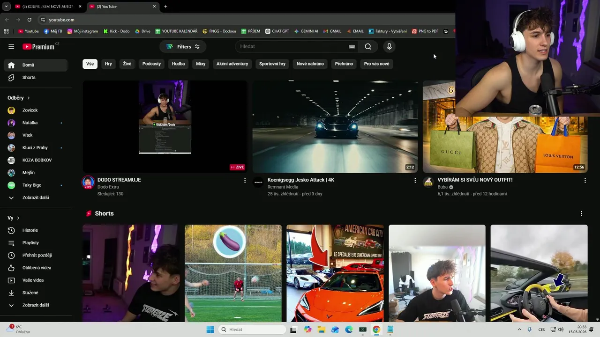600x337 pixels.
Task: Open more options for DODO STREAMUJE video
Action: pos(245,180)
